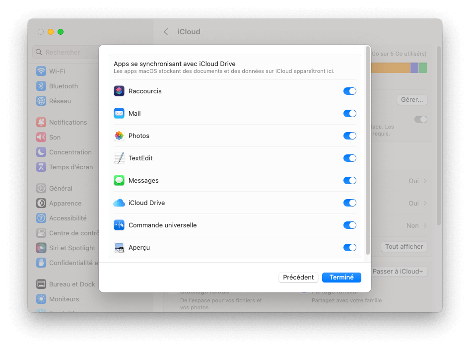This screenshot has height=349, width=470.
Task: Click the Son speaker icon
Action: click(x=41, y=138)
